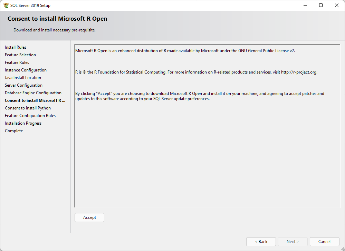This screenshot has height=251, width=345.
Task: Click the SQL Server setup title icon
Action: [x=6, y=5]
